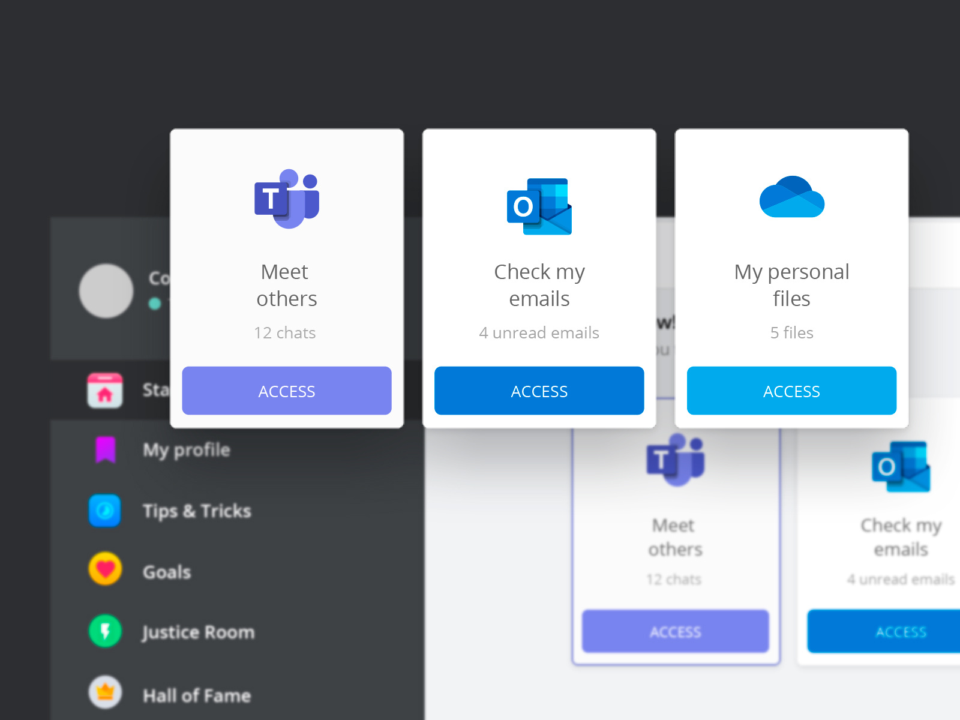Click blurred 'Check my emails' text in background card

[x=901, y=538]
